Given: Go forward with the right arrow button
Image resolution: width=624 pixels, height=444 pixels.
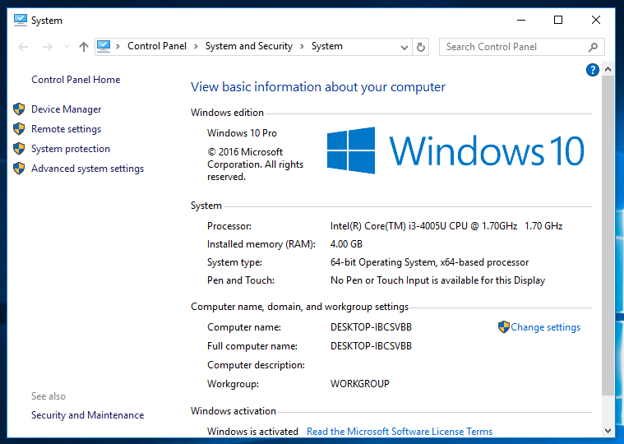Looking at the screenshot, I should pos(48,47).
